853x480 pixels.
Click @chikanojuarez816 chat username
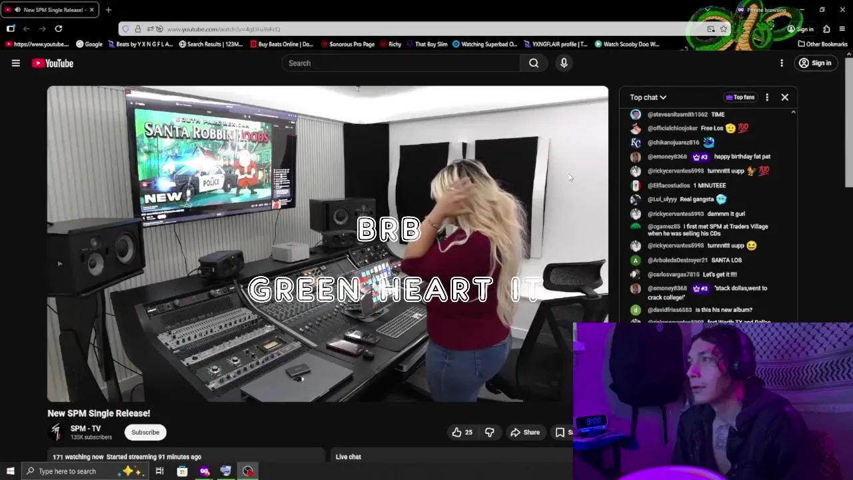673,143
